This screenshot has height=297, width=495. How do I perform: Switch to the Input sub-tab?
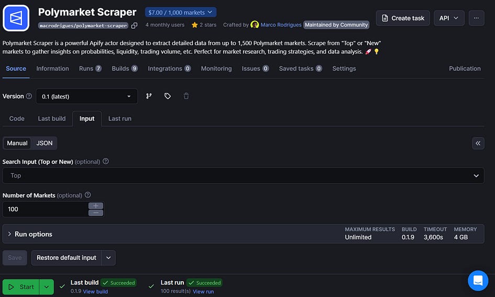(87, 119)
